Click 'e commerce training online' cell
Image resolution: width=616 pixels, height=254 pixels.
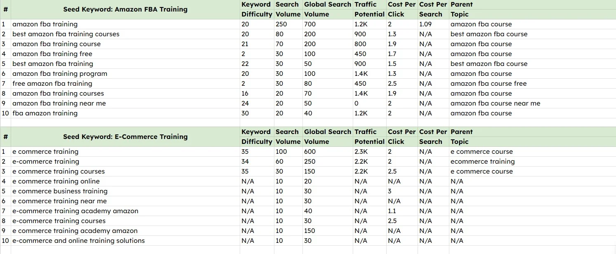125,181
